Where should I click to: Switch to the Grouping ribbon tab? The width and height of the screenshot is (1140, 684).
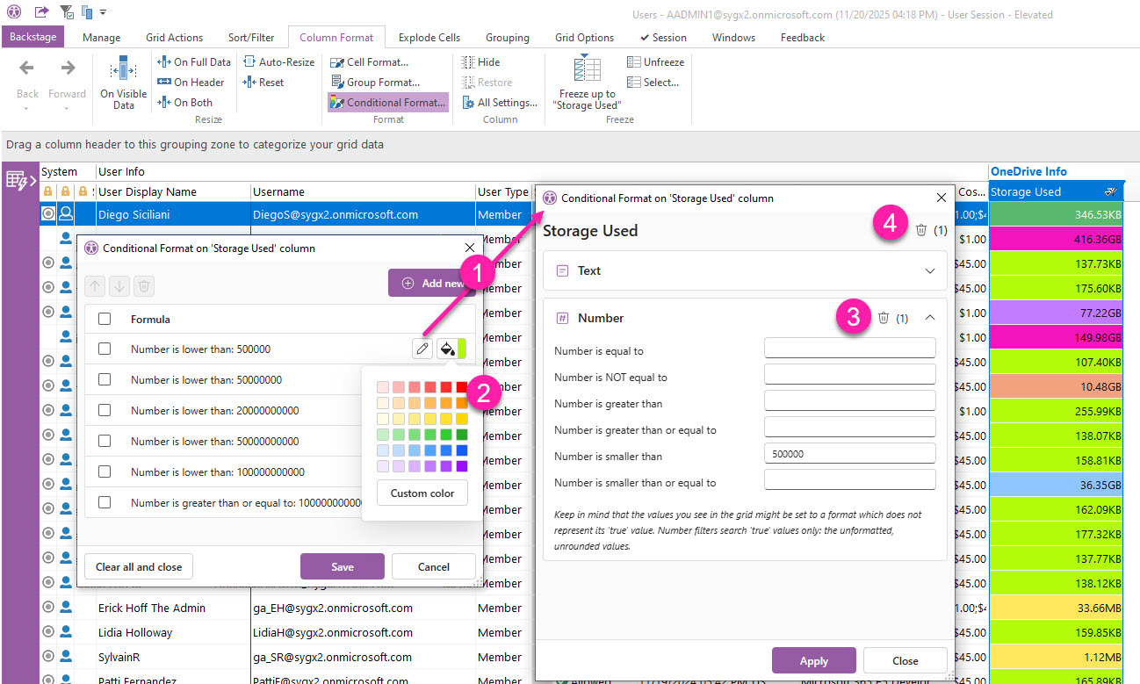[507, 38]
